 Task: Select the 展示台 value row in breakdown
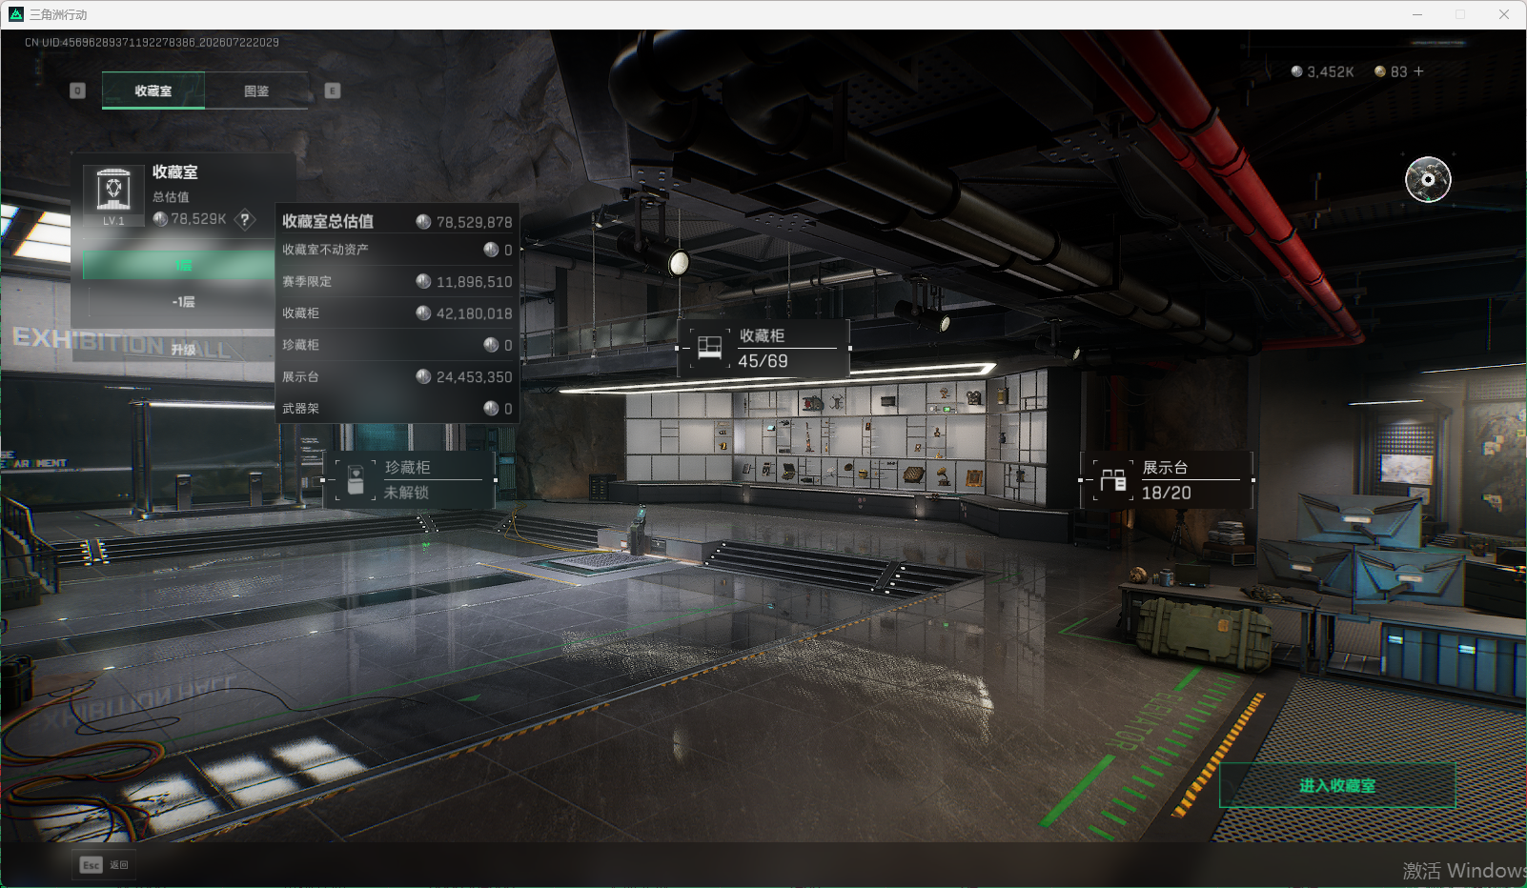(397, 376)
